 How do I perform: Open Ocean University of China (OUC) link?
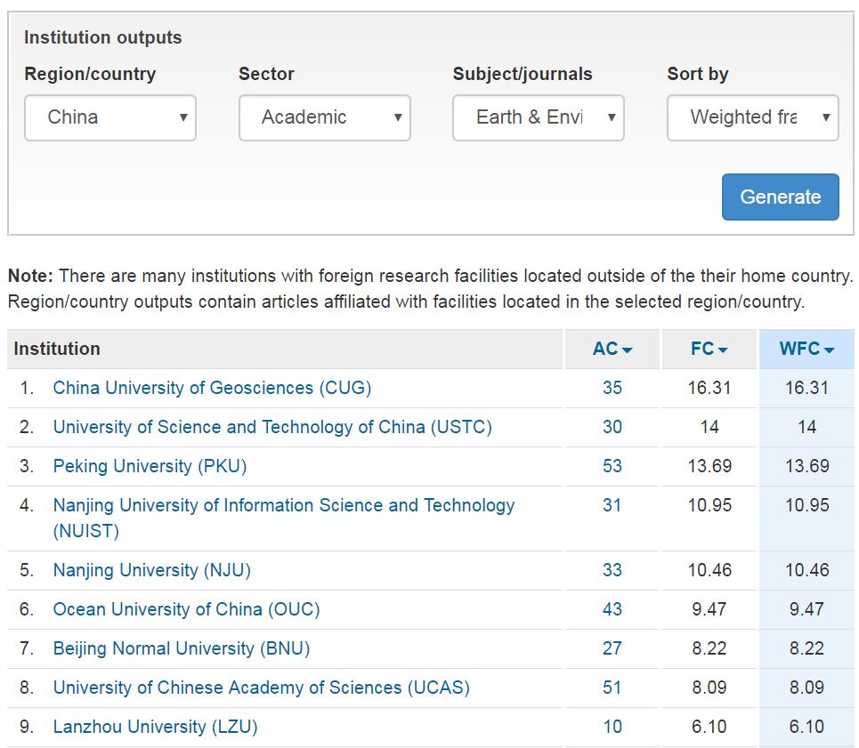186,609
